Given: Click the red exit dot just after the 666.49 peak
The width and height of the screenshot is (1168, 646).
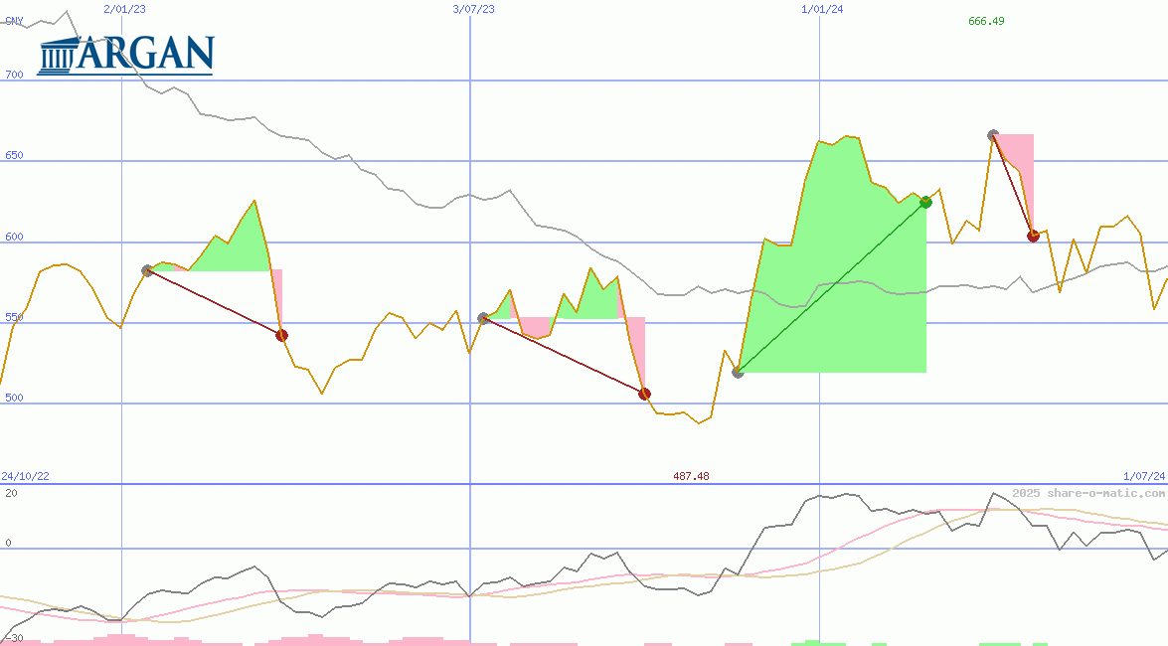Looking at the screenshot, I should click(x=1033, y=236).
